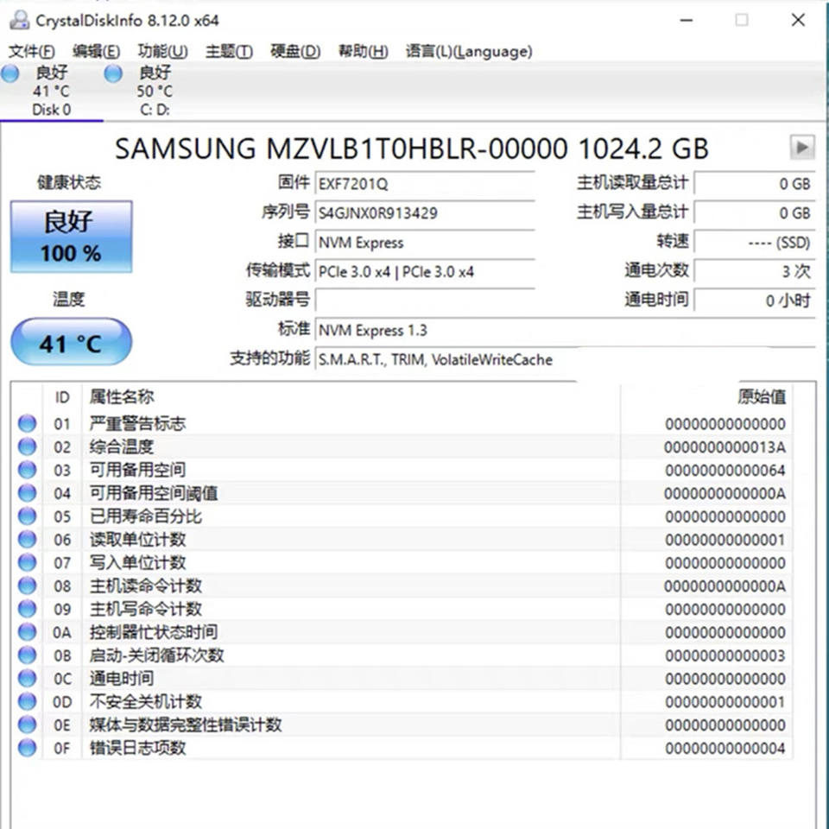Click status orb for attribute 0F 错误日志项数
This screenshot has width=829, height=829.
pyautogui.click(x=27, y=748)
